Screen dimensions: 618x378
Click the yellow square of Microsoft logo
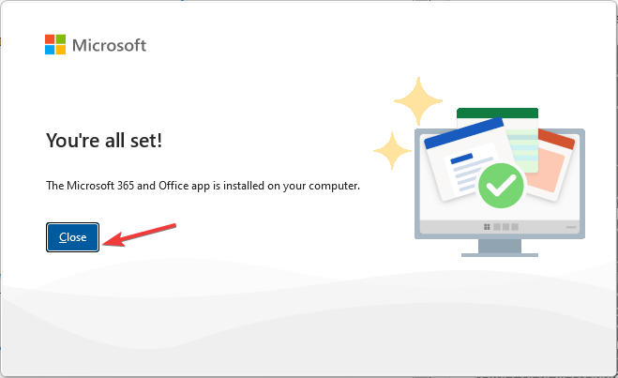(x=61, y=50)
